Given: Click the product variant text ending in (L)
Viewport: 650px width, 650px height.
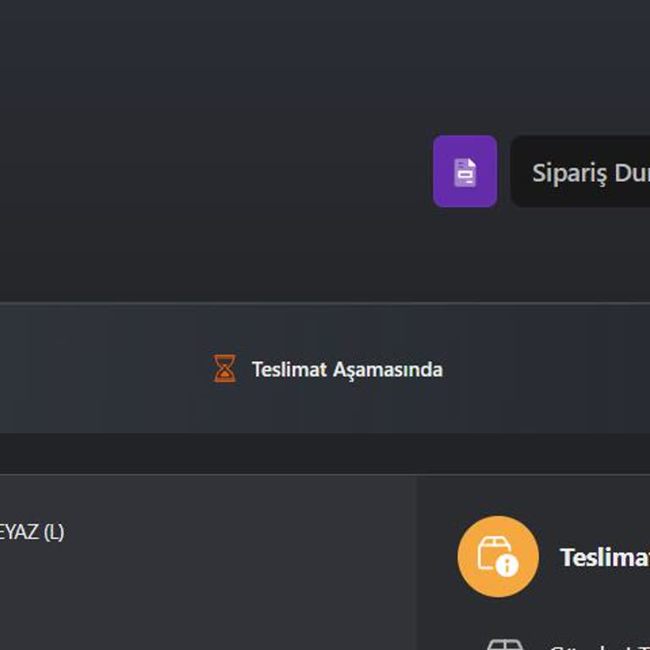Looking at the screenshot, I should [32, 532].
